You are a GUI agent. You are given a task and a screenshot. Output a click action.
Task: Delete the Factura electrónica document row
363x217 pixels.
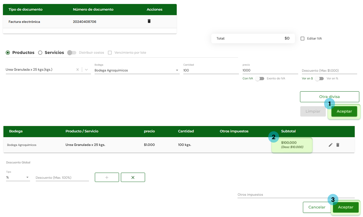(x=149, y=21)
